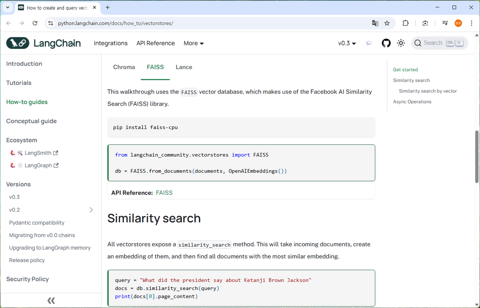This screenshot has height=308, width=480.
Task: Jump to Get started in table of contents
Action: click(405, 70)
